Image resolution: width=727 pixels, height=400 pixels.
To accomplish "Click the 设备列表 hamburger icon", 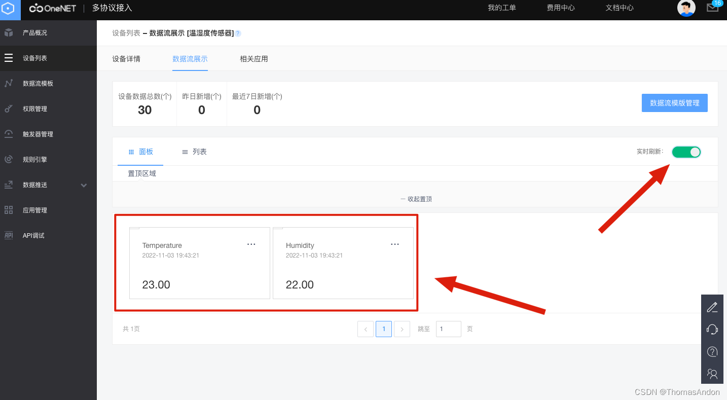I will pyautogui.click(x=9, y=58).
